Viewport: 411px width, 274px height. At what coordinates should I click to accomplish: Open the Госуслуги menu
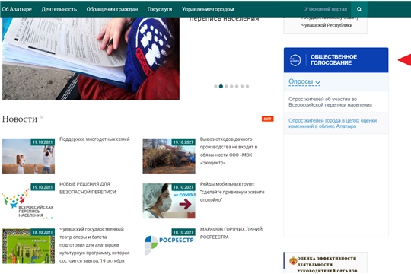[160, 9]
